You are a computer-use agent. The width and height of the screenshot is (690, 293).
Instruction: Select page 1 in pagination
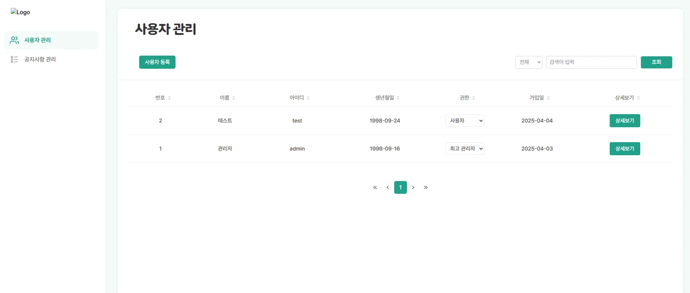point(401,187)
